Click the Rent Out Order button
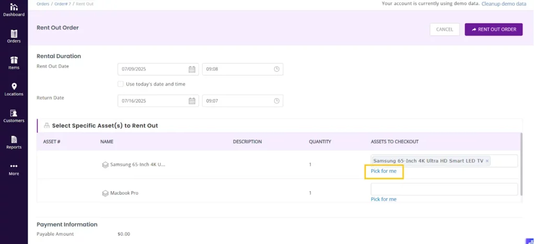 point(493,29)
